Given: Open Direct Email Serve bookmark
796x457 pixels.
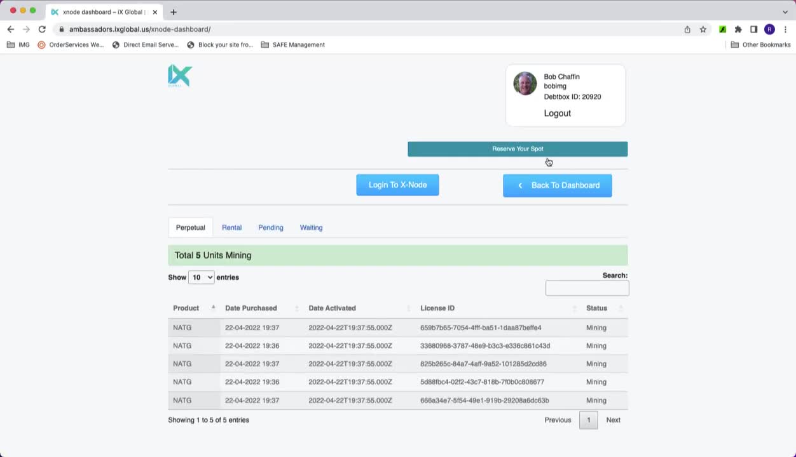Looking at the screenshot, I should point(146,45).
